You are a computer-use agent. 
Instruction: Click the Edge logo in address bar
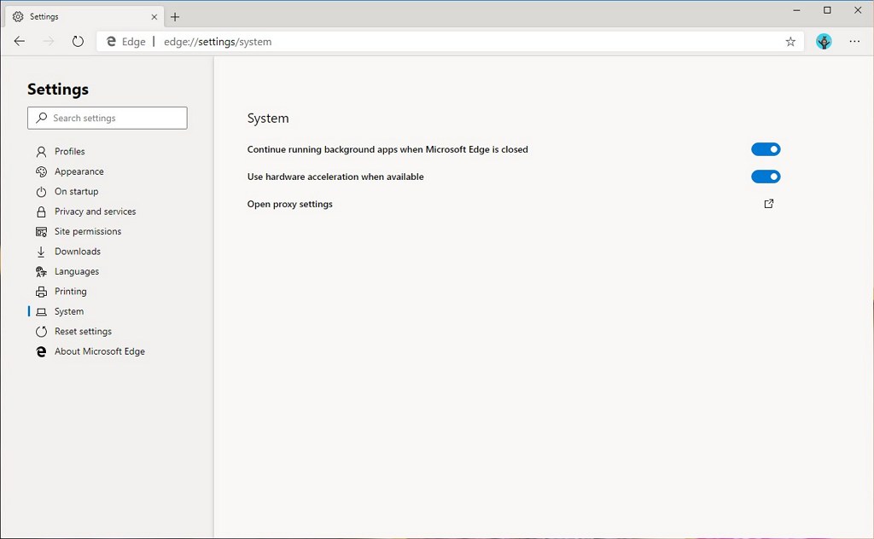click(112, 42)
